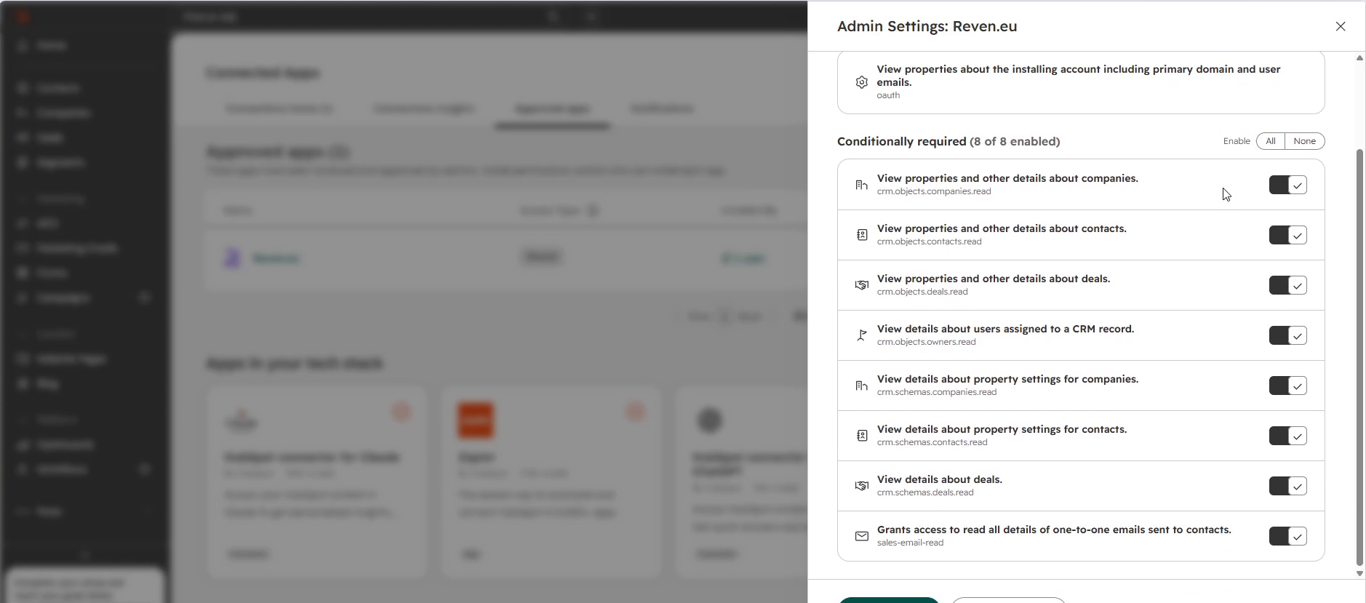The height and width of the screenshot is (603, 1366).
Task: Toggle the crm.schemas.deals.read switch
Action: tap(1288, 486)
